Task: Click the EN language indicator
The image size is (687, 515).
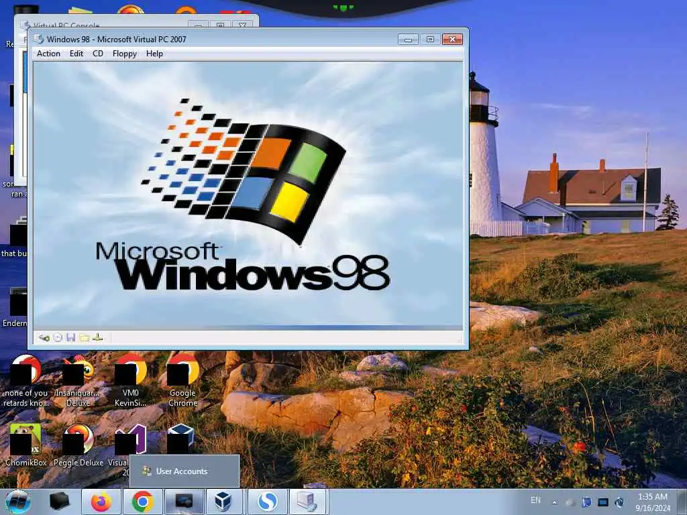Action: [x=535, y=500]
